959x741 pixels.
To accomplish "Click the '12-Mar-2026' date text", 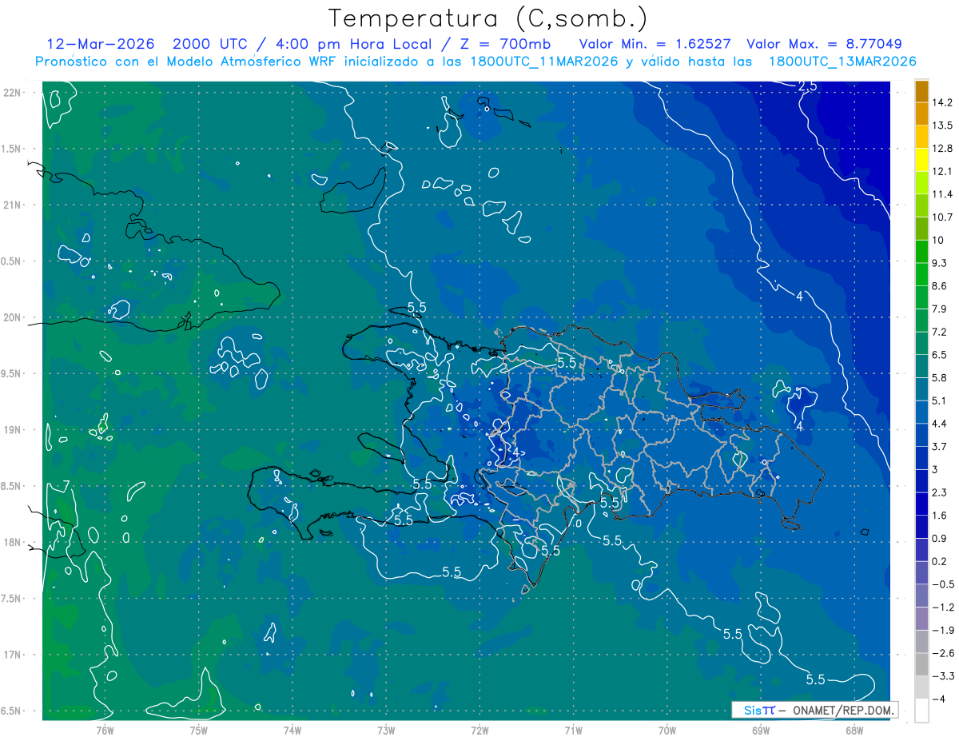I will pyautogui.click(x=101, y=44).
